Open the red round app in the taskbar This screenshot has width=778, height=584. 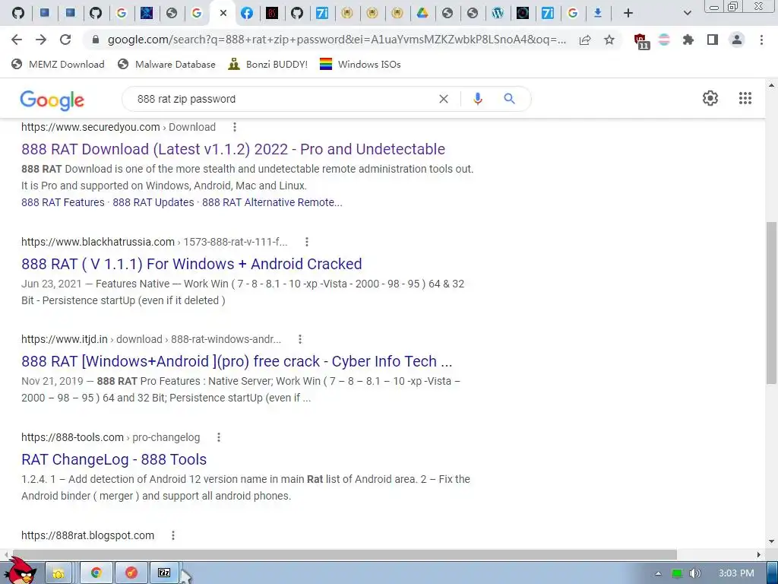(131, 573)
